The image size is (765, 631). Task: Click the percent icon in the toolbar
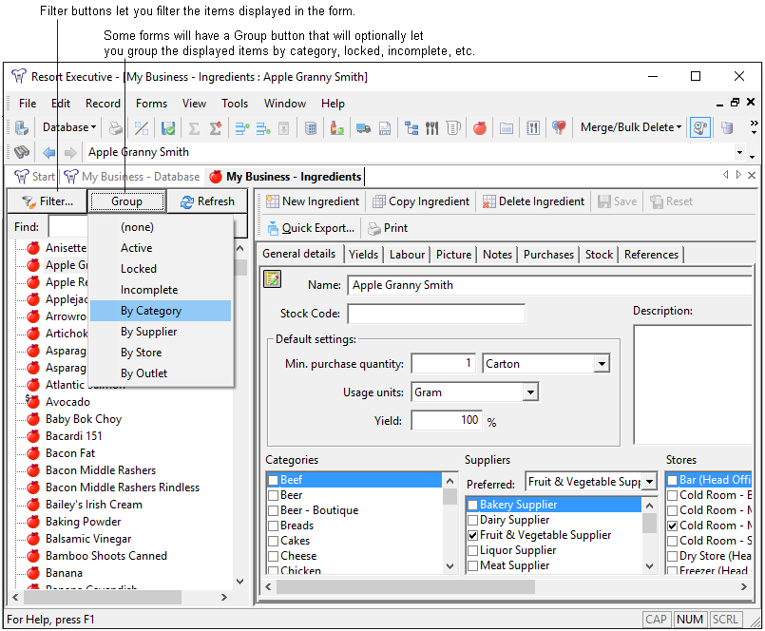[x=142, y=128]
